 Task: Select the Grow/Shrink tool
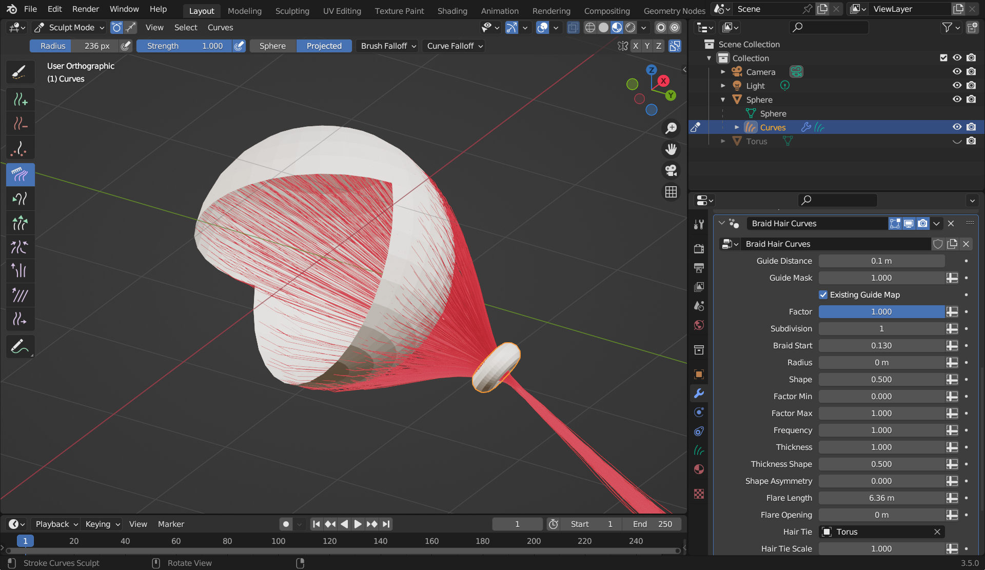click(x=20, y=223)
